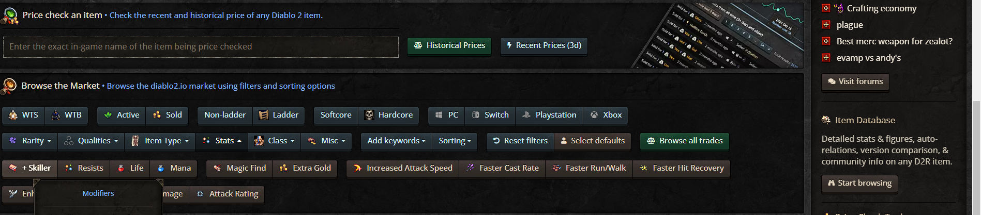The image size is (981, 215).
Task: Toggle the Ladder filter on
Action: [279, 115]
